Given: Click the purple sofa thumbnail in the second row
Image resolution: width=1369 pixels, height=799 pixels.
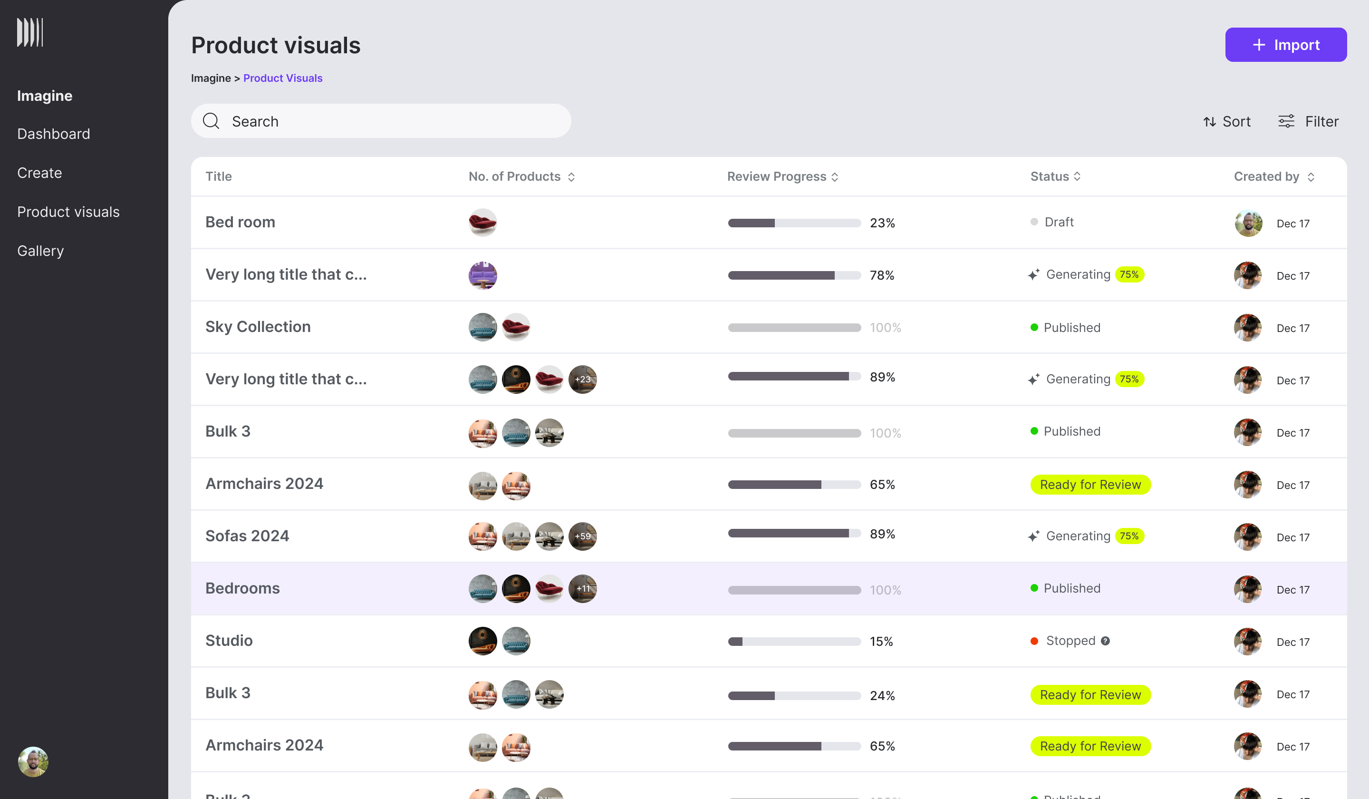Looking at the screenshot, I should [482, 275].
